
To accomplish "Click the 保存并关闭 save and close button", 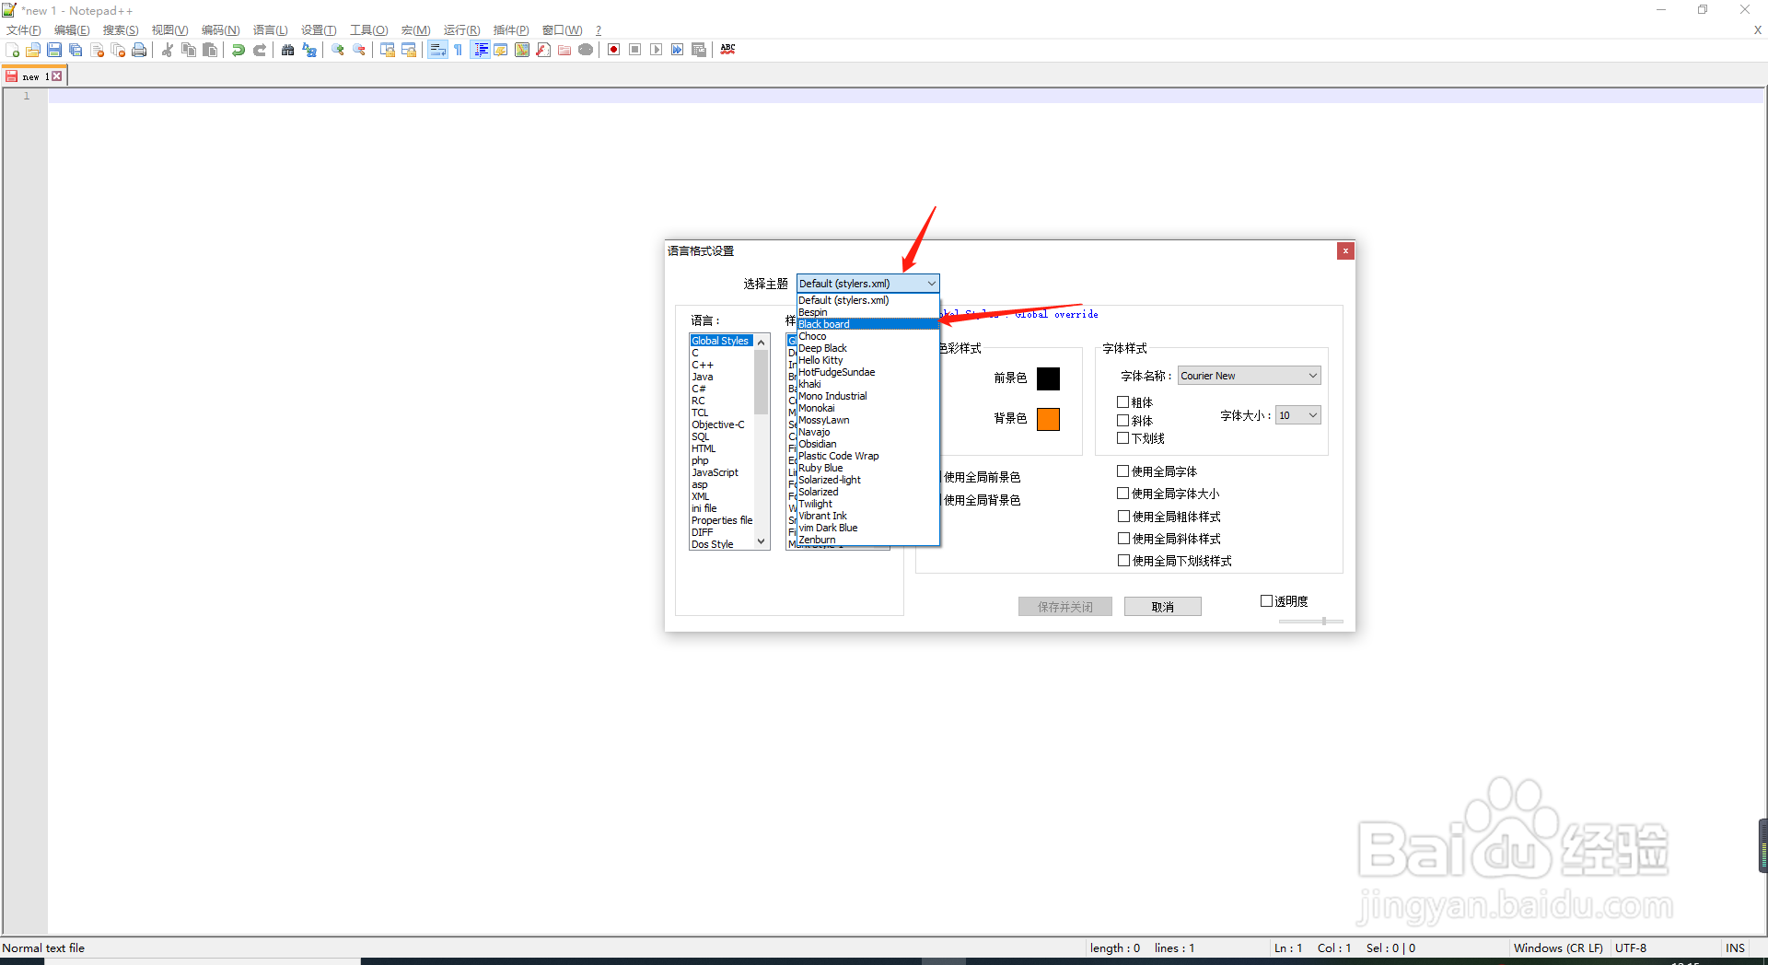I will pyautogui.click(x=1065, y=607).
